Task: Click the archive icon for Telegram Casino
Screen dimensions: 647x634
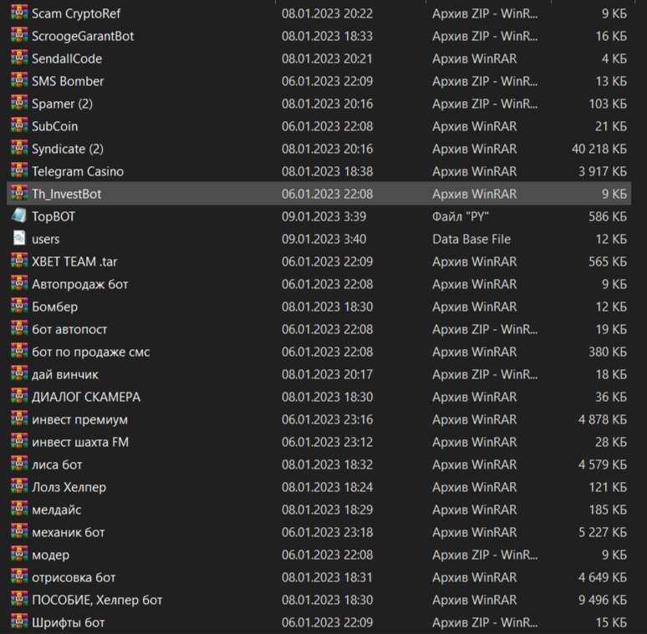Action: click(x=18, y=171)
